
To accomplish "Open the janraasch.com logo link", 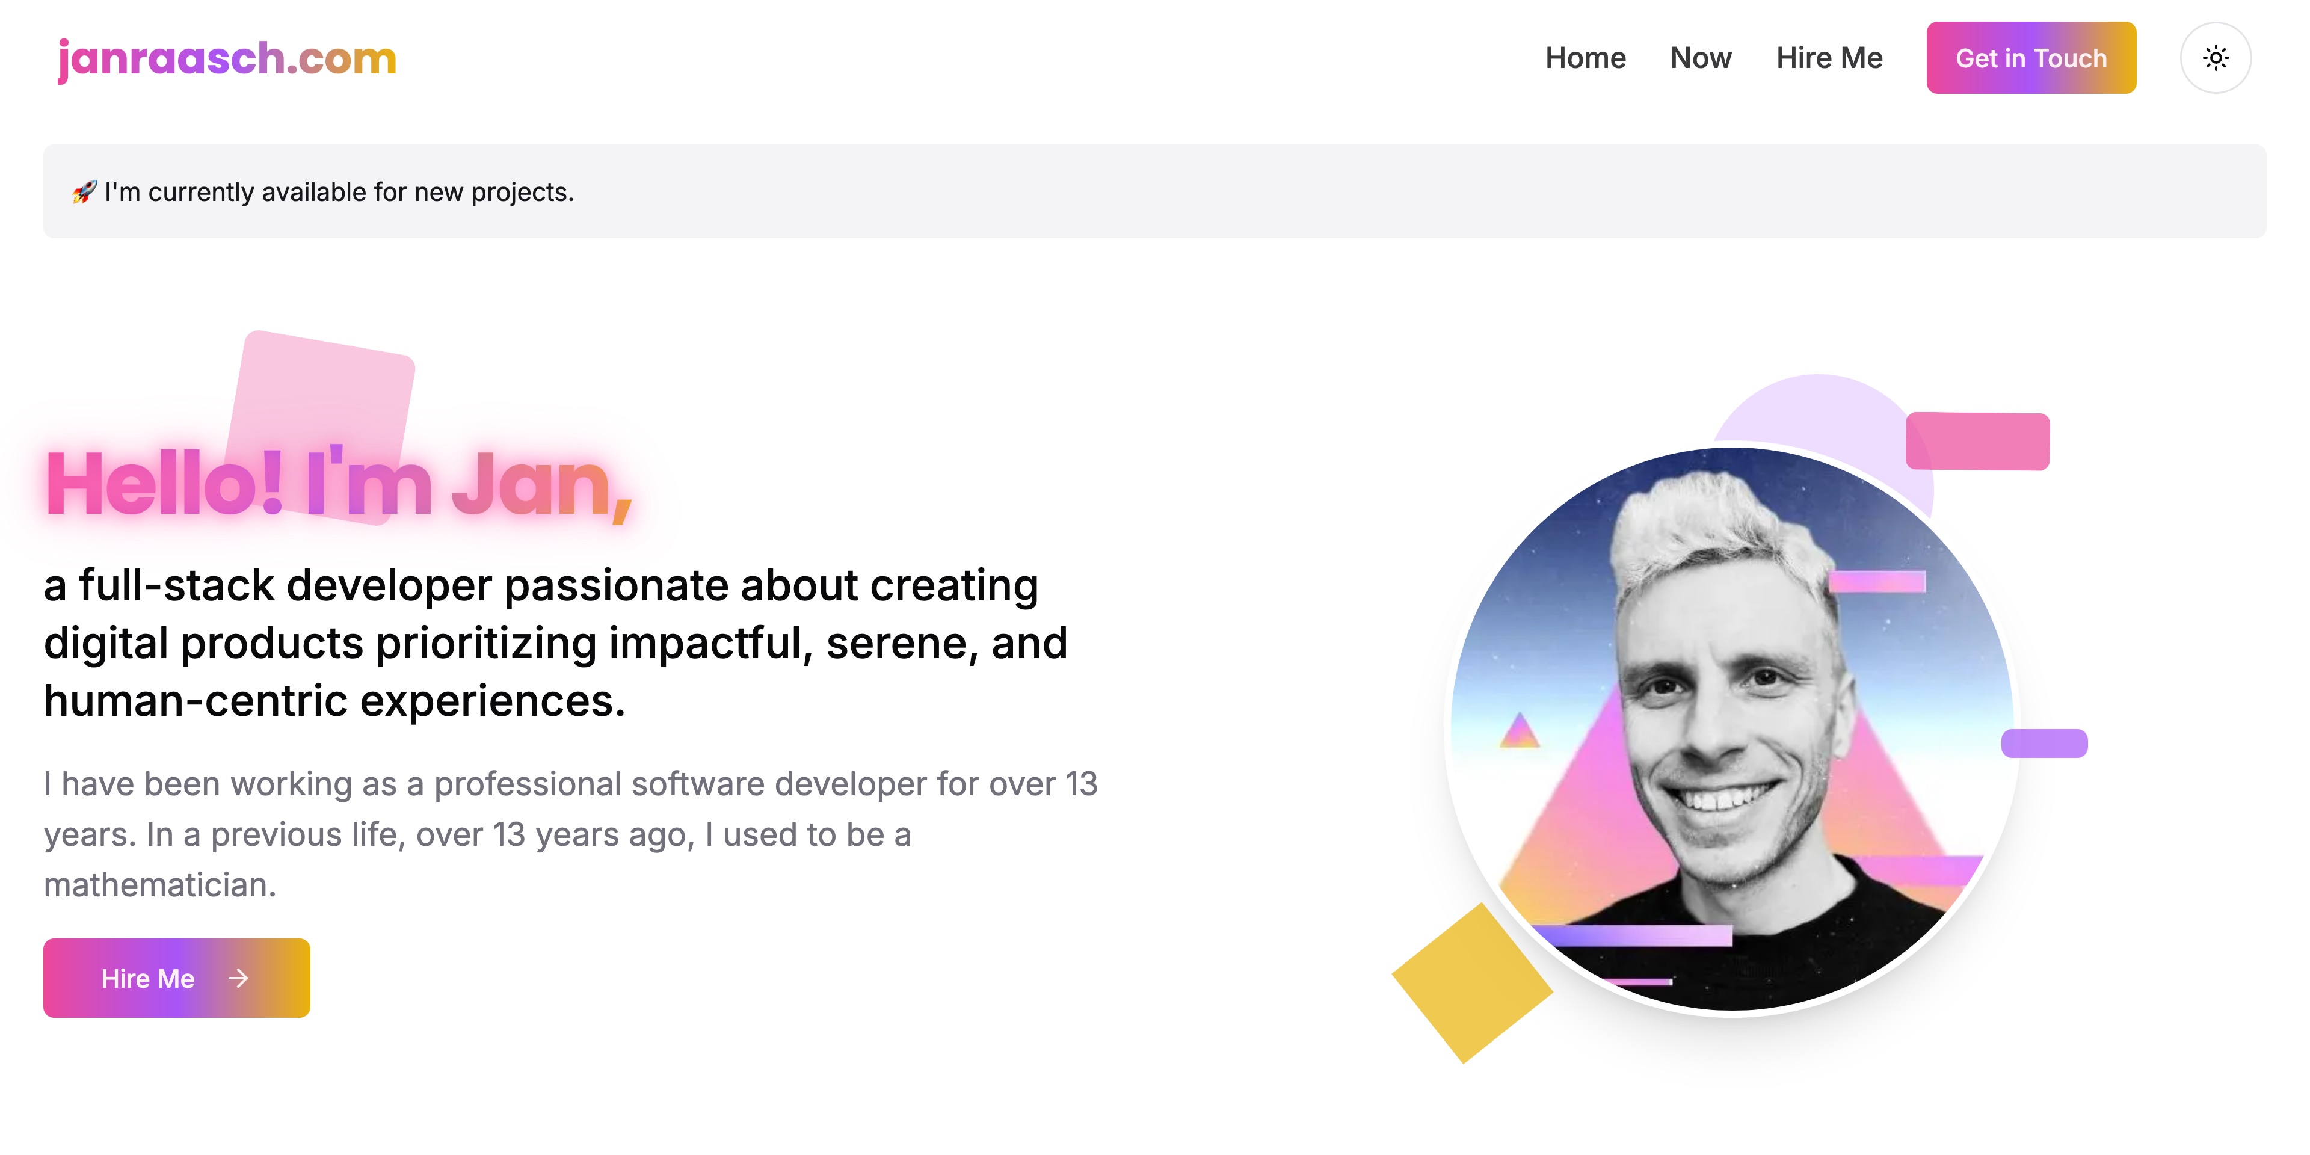I will point(227,58).
